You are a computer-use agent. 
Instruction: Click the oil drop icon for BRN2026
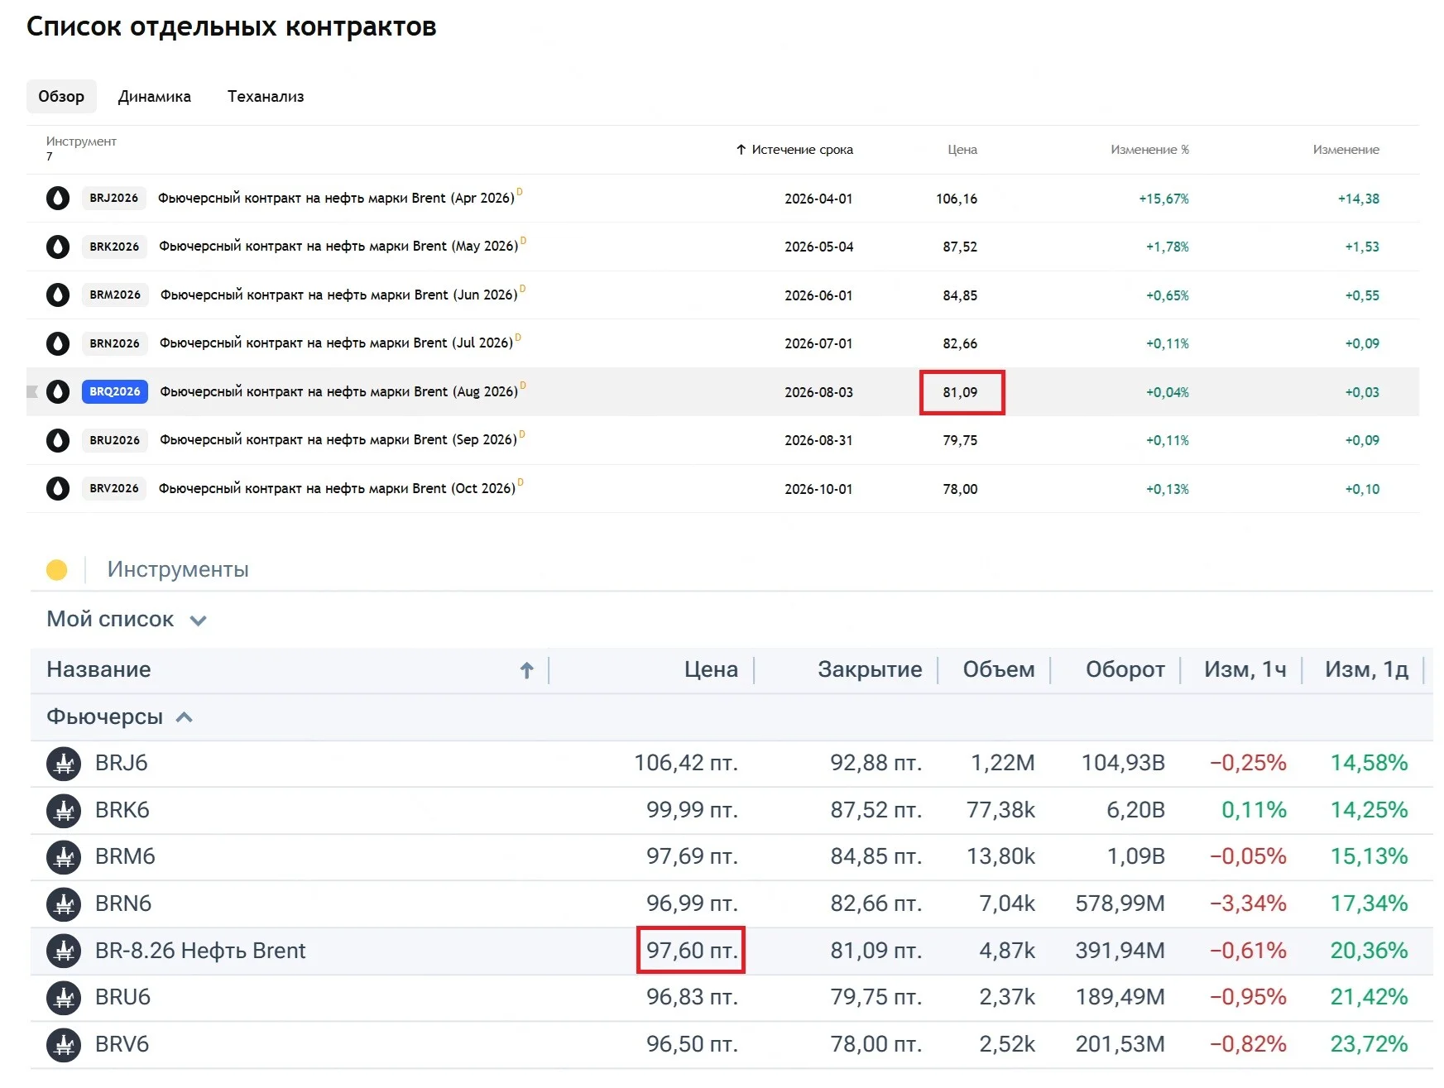58,343
